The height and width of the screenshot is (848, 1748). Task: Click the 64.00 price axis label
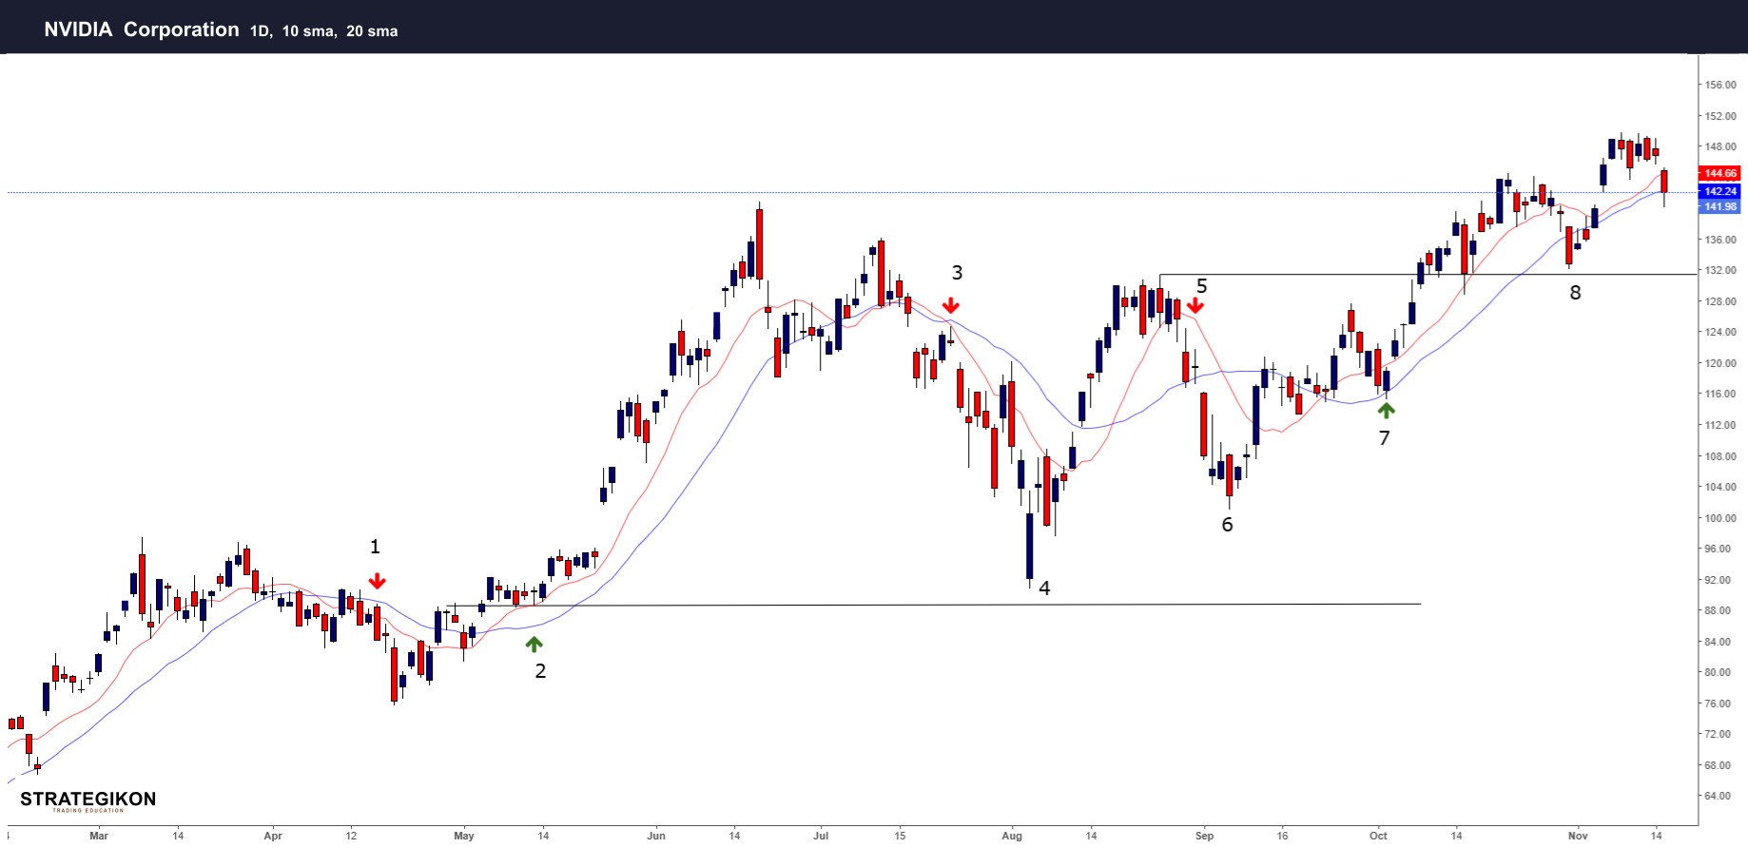1718,796
